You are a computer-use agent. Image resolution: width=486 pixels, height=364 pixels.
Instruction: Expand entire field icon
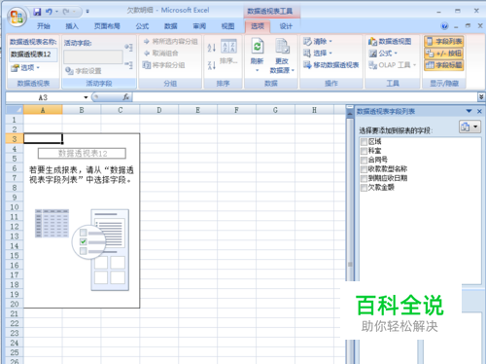pyautogui.click(x=129, y=48)
